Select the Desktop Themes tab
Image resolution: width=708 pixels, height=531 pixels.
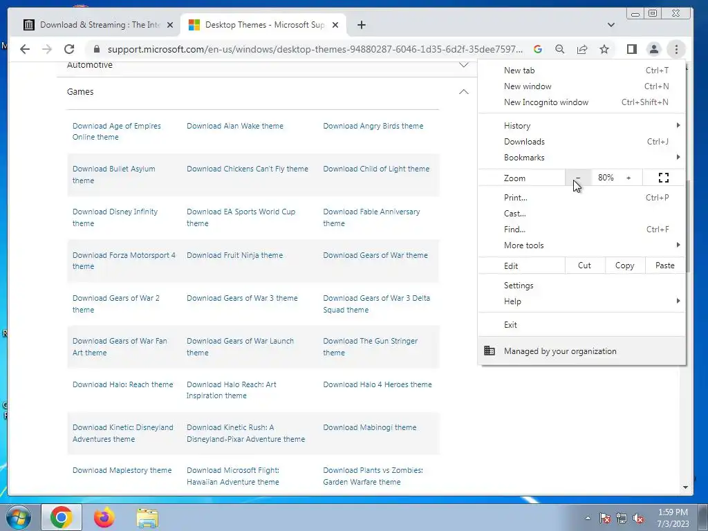coord(264,25)
